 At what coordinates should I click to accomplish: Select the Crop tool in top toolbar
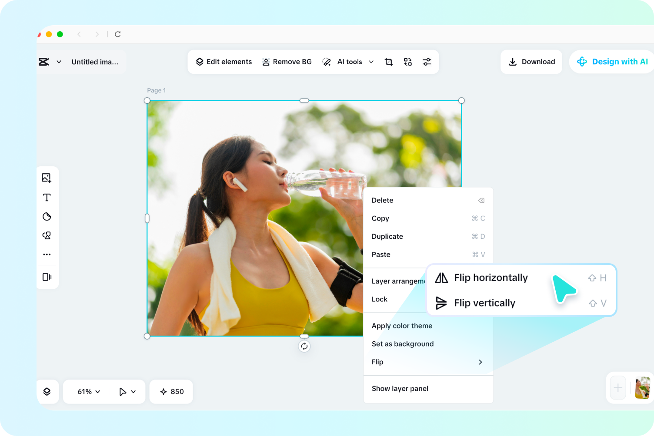(x=388, y=62)
